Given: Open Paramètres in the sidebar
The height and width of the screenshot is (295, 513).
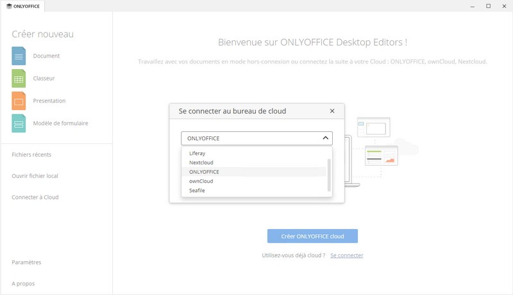Looking at the screenshot, I should [26, 262].
